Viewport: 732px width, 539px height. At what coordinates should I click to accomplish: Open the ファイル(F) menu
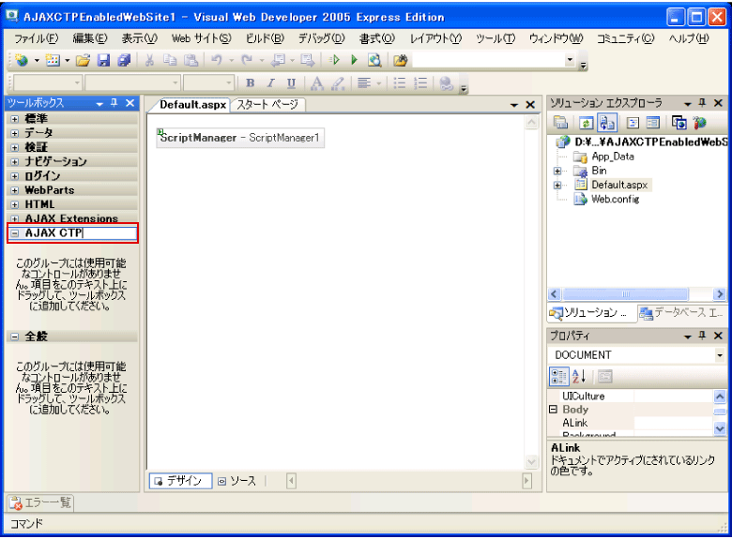36,38
